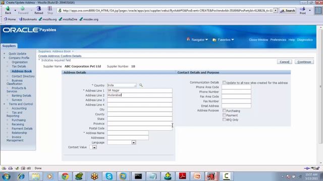Click the Phone Number field
This screenshot has height=181, width=323.
236,92
